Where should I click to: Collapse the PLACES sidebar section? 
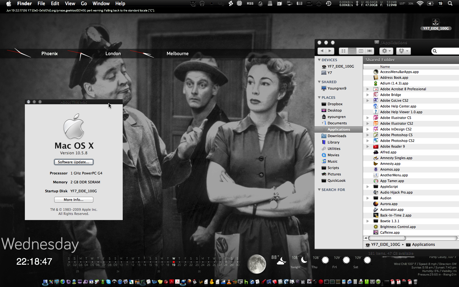[319, 97]
